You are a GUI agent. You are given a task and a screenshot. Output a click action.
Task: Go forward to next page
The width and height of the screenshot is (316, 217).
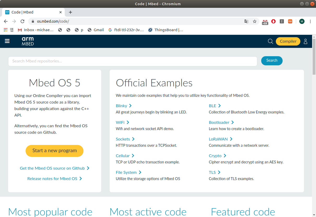(x=14, y=21)
